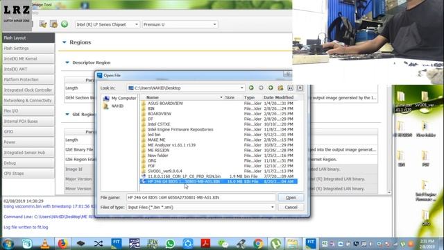Select My Computer in dialog sidebar
444x250 pixels.
click(119, 99)
